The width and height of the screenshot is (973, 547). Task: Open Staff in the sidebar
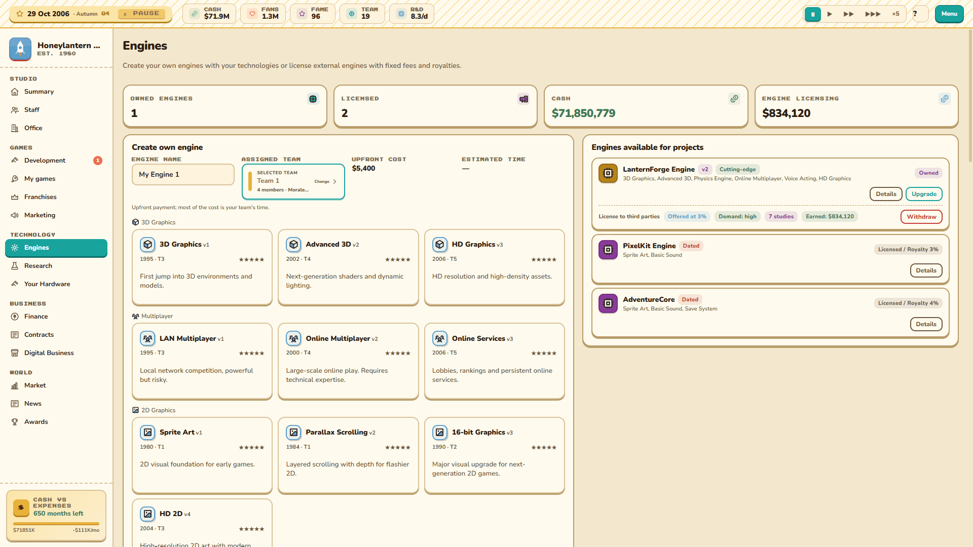tap(56, 110)
